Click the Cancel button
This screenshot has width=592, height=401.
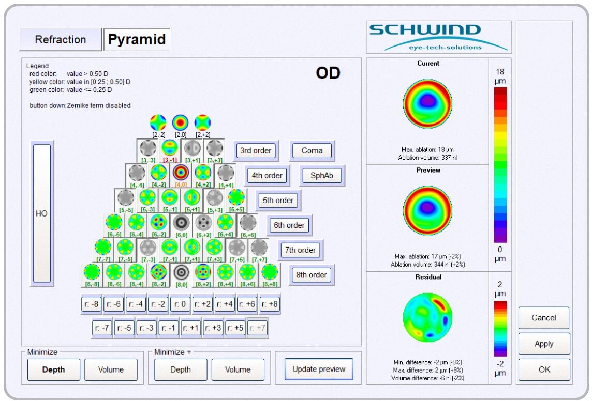(544, 318)
